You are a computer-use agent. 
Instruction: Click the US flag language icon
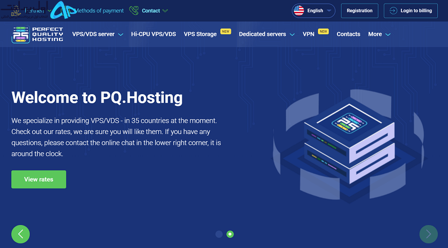(299, 11)
